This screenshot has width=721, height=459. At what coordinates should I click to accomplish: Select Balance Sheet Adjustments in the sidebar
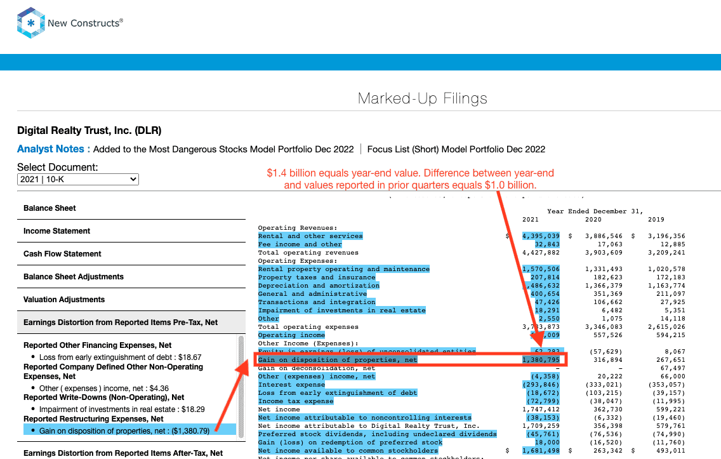pos(74,277)
